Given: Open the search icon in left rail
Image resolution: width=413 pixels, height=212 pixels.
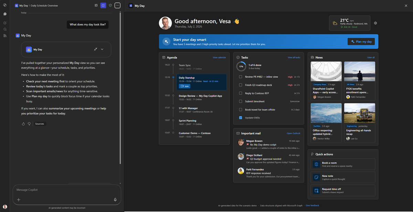Looking at the screenshot, I should [x=5, y=29].
